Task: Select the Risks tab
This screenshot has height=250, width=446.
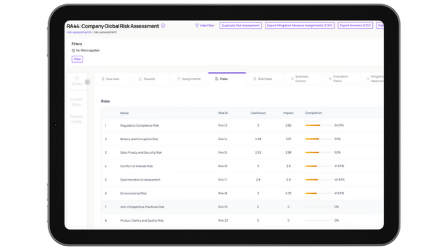Action: pyautogui.click(x=227, y=79)
